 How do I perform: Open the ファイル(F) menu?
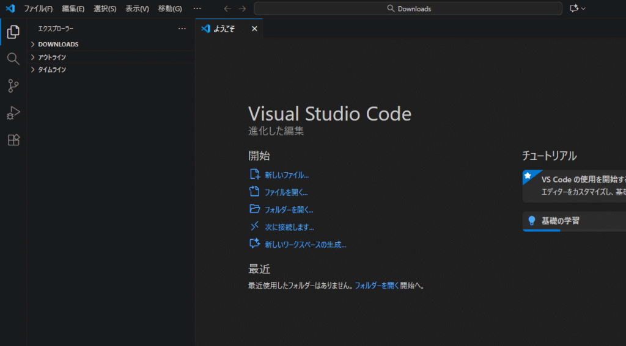[38, 9]
